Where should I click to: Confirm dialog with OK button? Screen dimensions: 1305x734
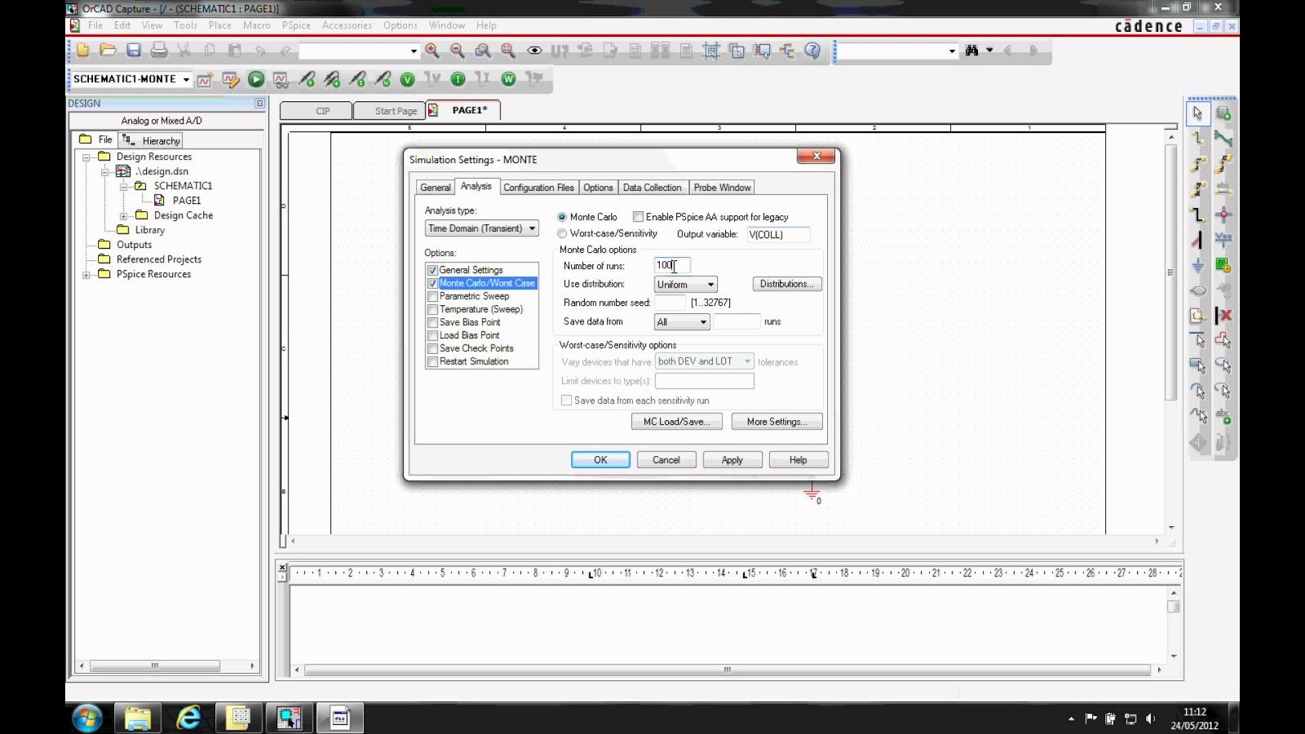click(x=600, y=460)
